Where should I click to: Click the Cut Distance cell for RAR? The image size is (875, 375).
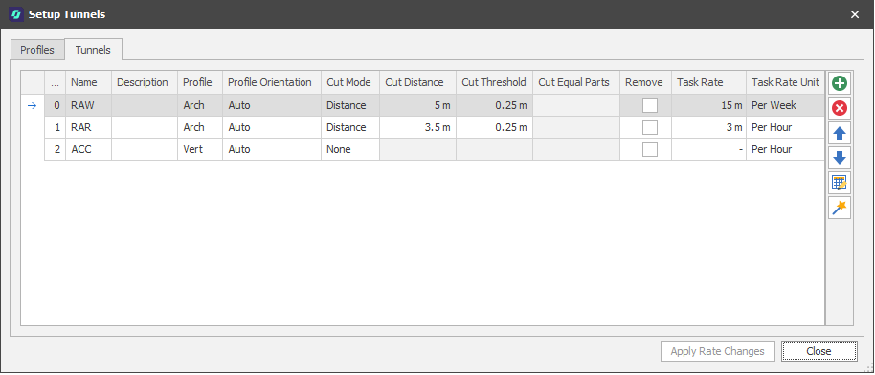tap(418, 127)
